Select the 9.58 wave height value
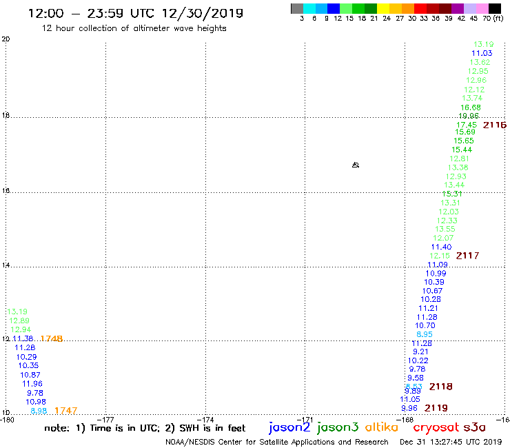This screenshot has width=510, height=448. pos(416,378)
